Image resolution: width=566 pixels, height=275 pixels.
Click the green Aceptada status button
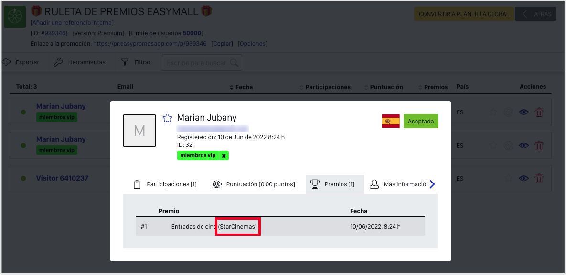421,122
